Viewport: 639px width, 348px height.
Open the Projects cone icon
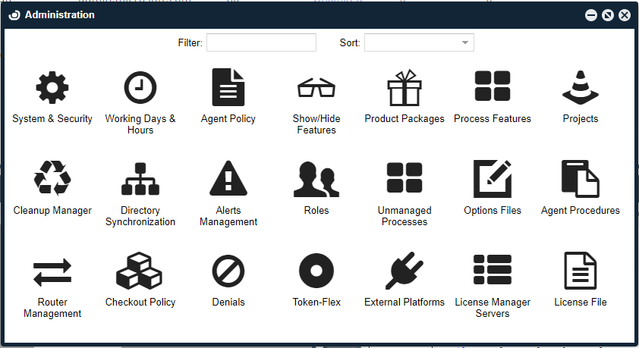coord(581,88)
